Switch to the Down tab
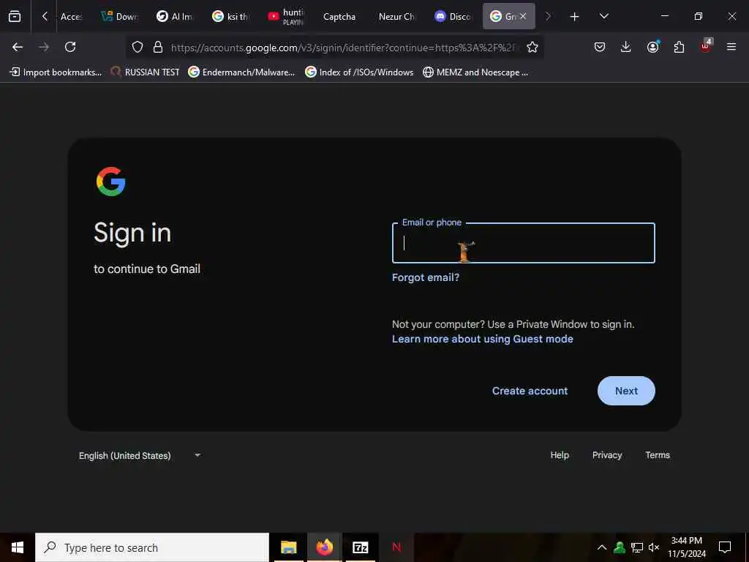 pyautogui.click(x=120, y=17)
